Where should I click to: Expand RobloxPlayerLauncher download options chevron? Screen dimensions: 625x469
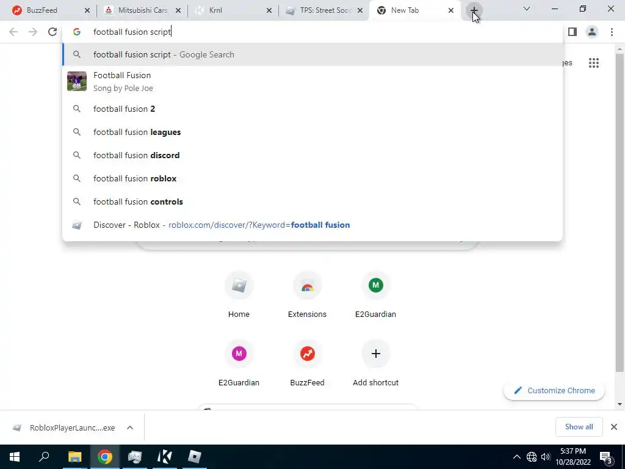tap(130, 427)
